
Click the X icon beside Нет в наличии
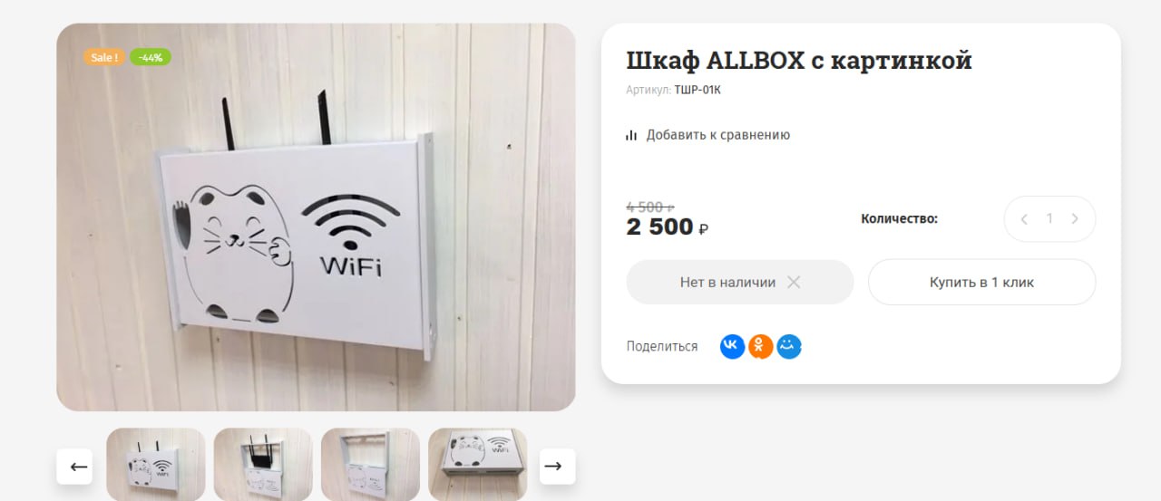coord(794,282)
